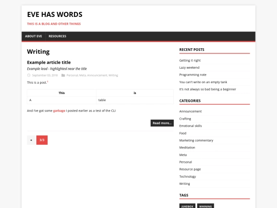
Task: Go to previous page with the « button
Action: pyautogui.click(x=31, y=140)
